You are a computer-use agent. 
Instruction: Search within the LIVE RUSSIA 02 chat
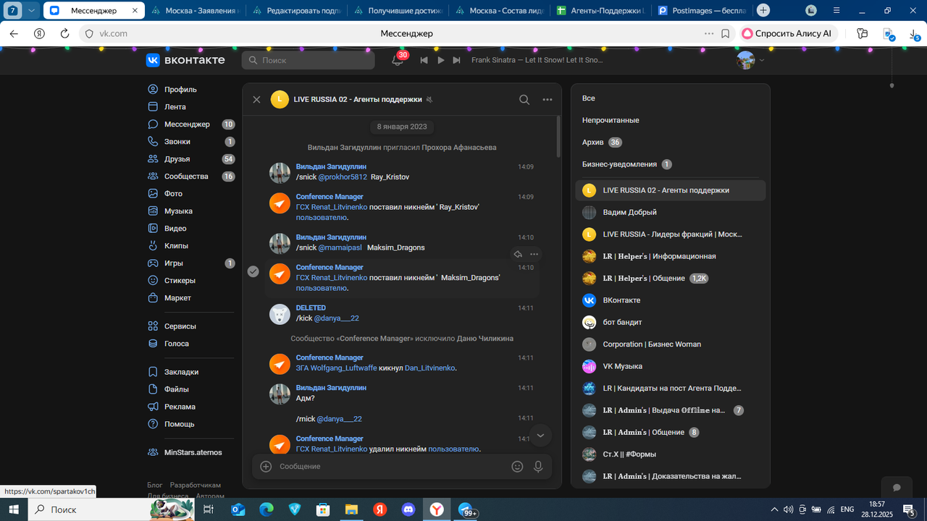(524, 100)
